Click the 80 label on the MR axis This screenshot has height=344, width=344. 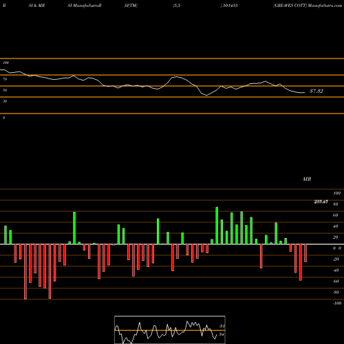point(336,204)
